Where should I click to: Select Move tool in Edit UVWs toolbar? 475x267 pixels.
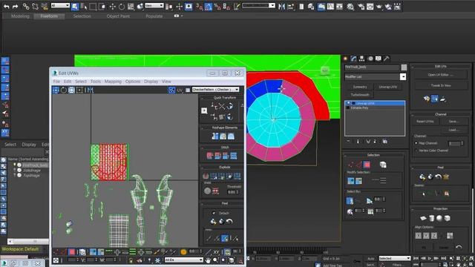click(x=56, y=90)
